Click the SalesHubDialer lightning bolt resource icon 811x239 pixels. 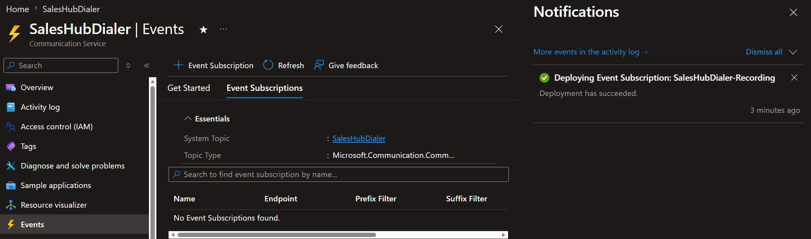[15, 34]
